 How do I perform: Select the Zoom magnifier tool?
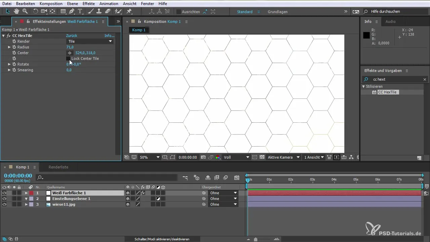coord(25,11)
